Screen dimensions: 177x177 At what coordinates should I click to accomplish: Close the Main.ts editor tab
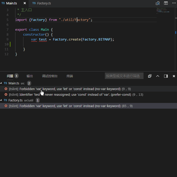click(25, 3)
